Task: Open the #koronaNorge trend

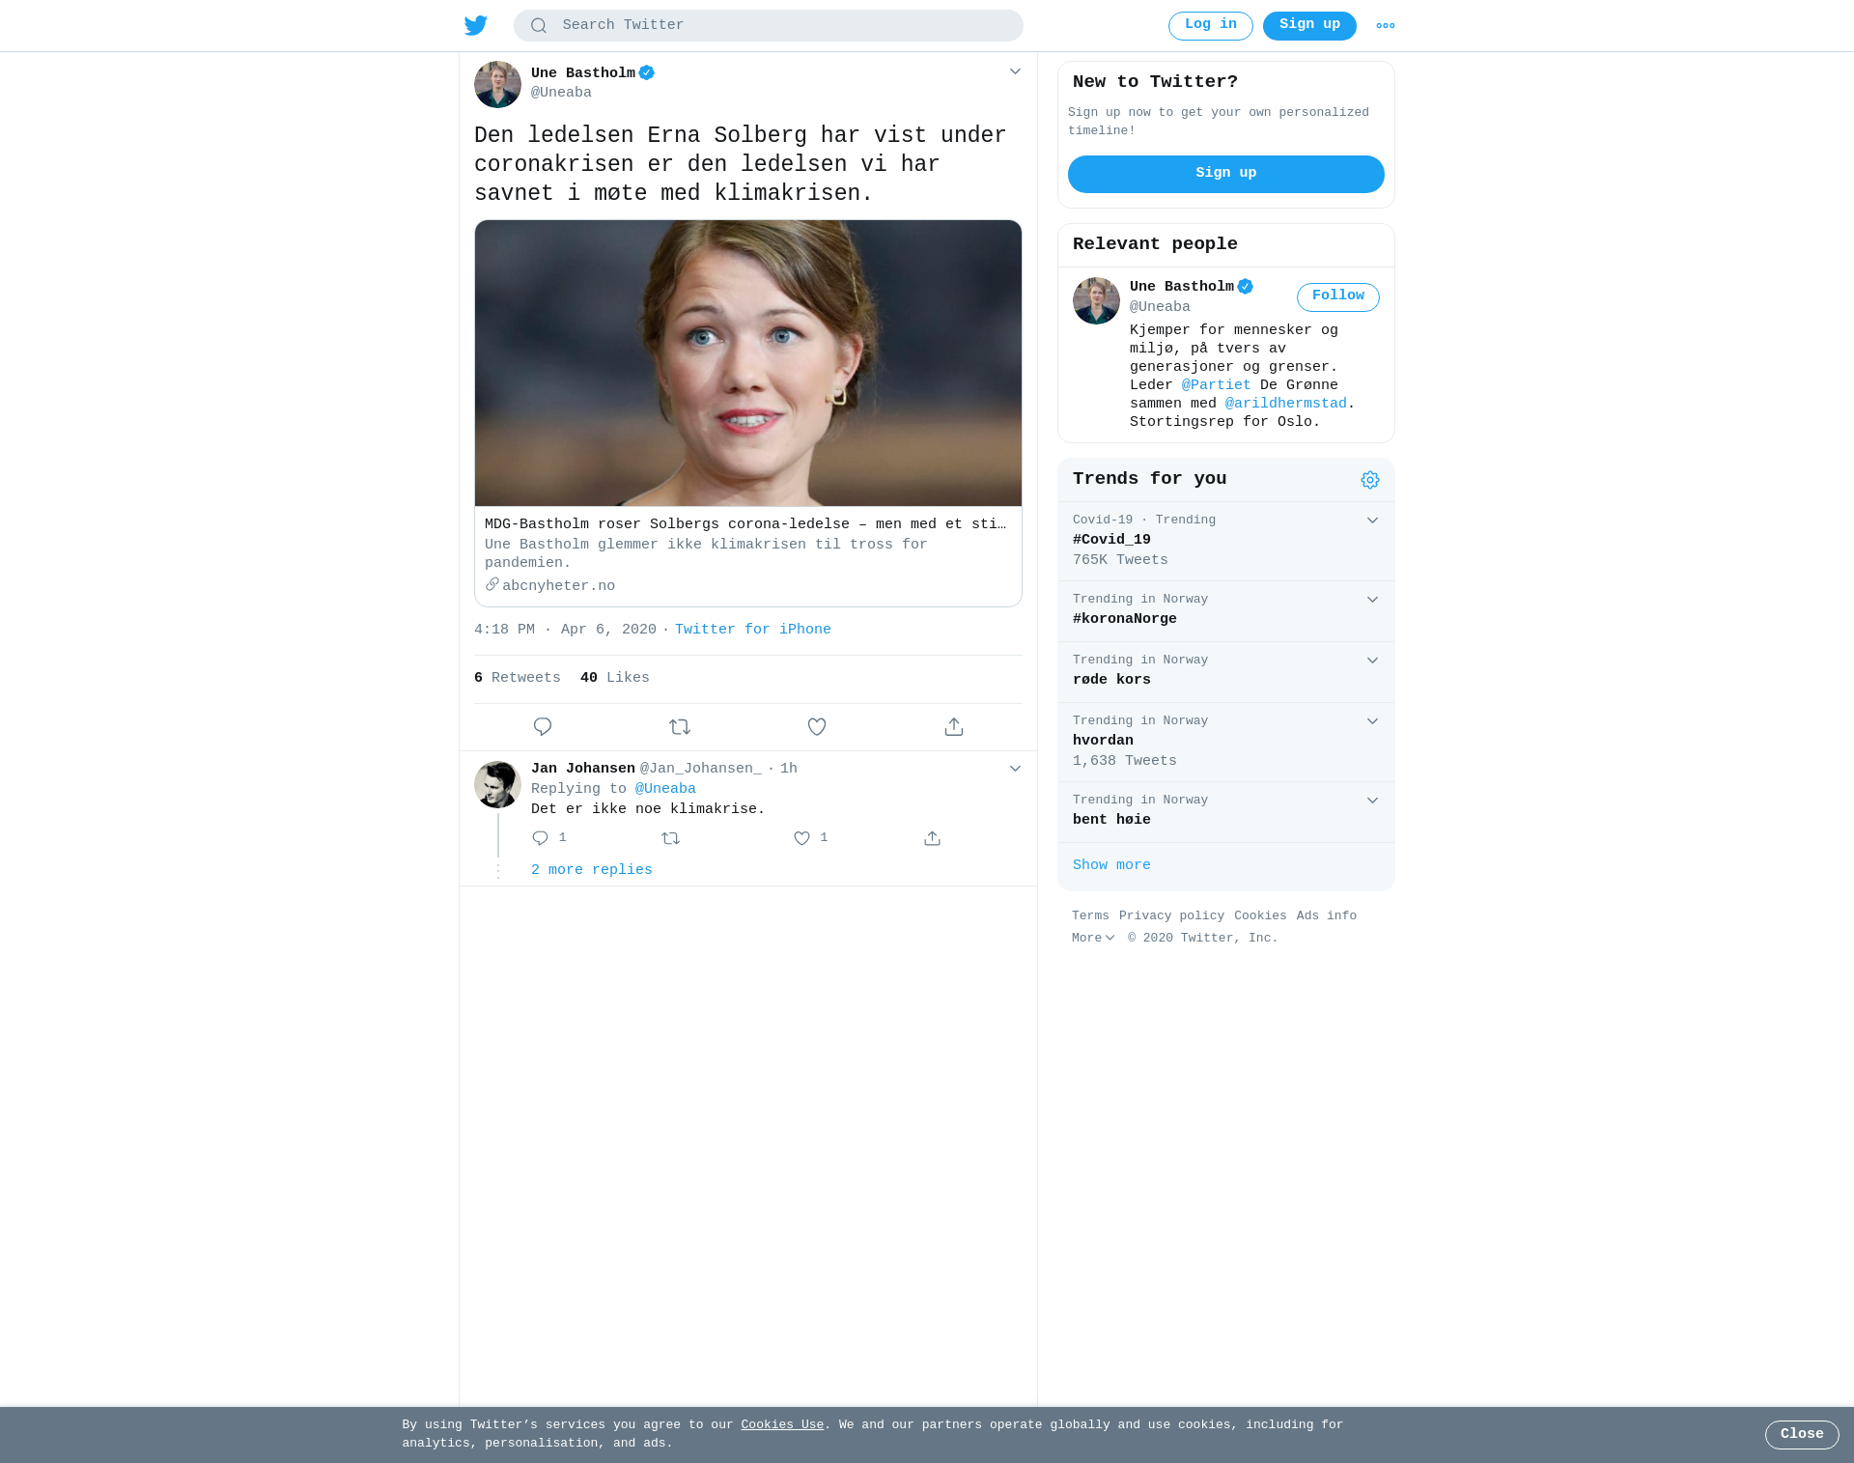Action: point(1226,610)
